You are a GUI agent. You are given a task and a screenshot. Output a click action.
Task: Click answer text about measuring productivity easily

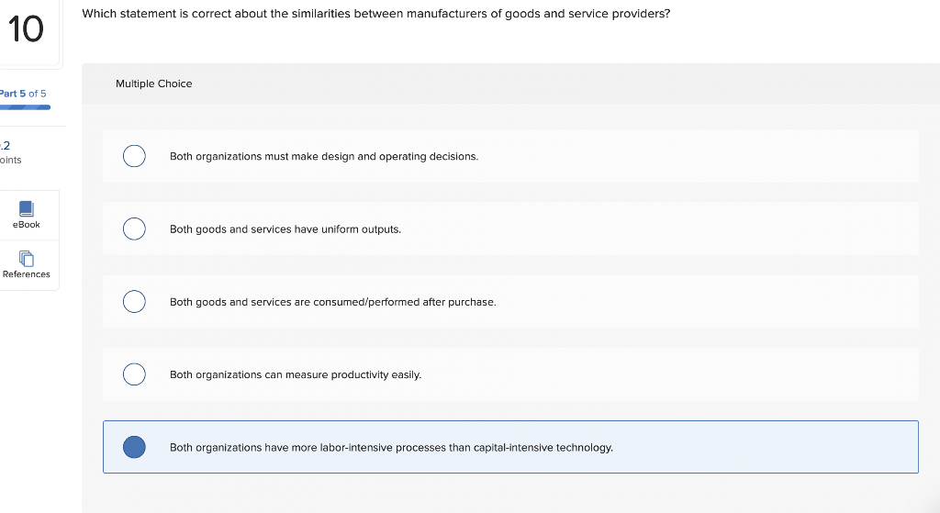point(295,374)
